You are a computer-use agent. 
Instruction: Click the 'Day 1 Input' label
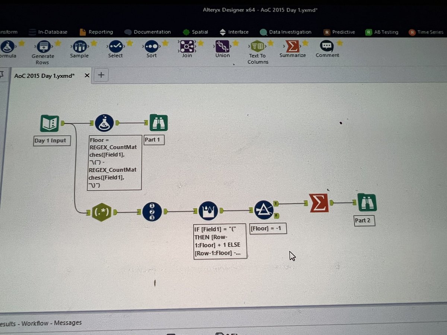(52, 141)
